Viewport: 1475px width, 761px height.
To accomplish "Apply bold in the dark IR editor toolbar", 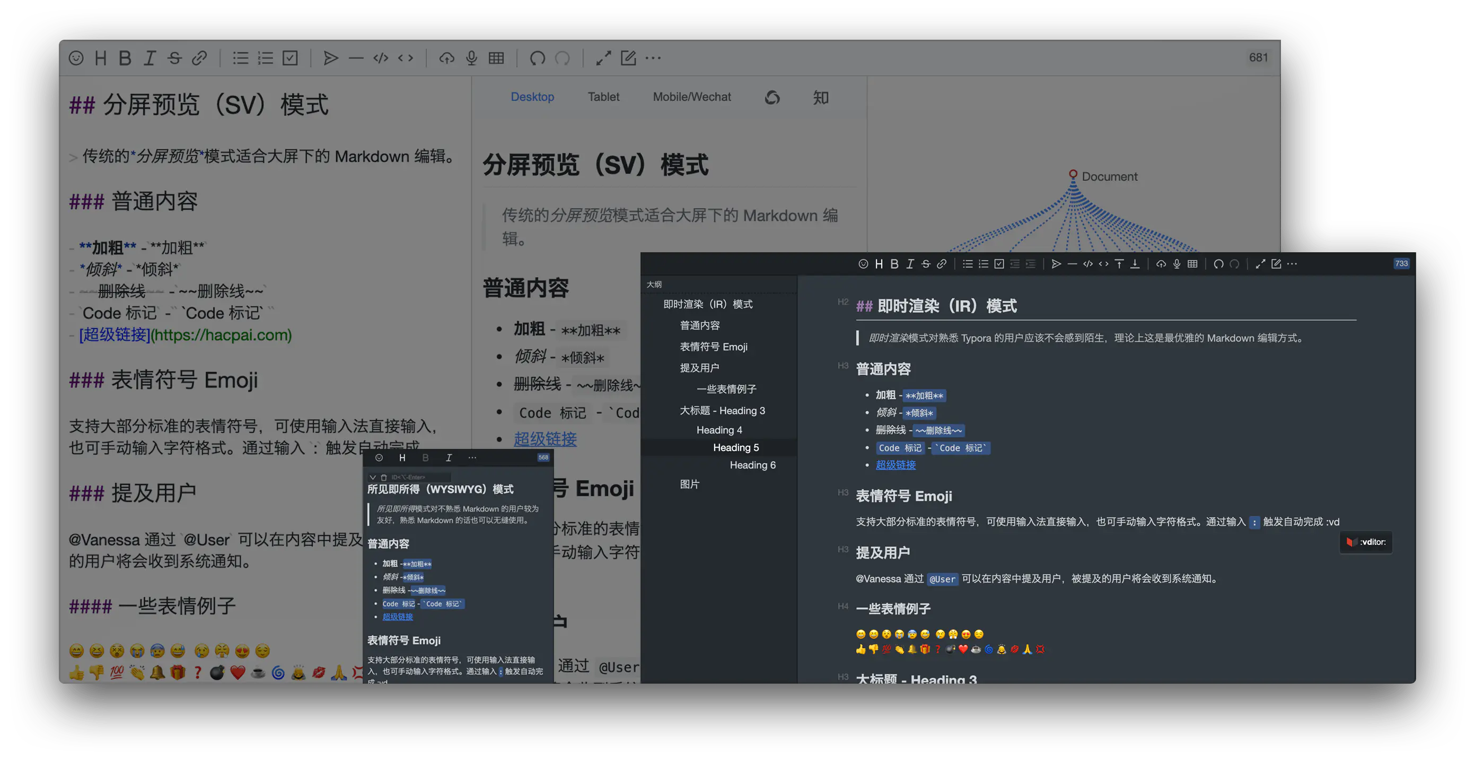I will coord(894,264).
